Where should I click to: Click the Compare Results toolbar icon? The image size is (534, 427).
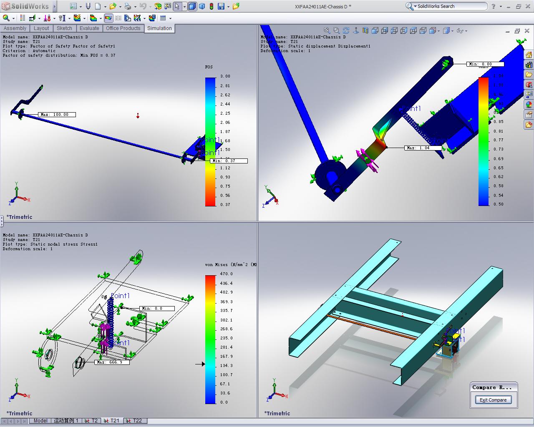(x=118, y=18)
